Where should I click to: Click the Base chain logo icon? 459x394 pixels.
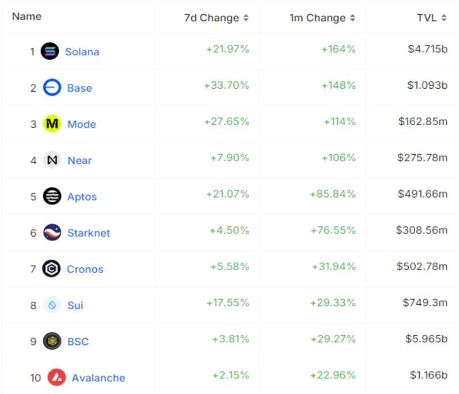pos(52,88)
